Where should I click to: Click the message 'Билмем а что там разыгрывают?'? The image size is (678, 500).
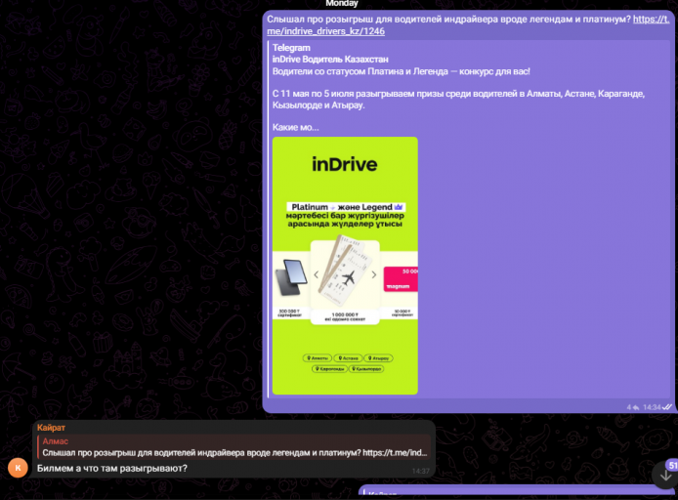(x=112, y=469)
